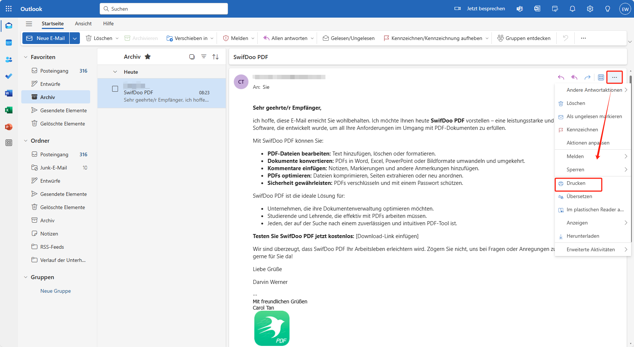Switch to the Ansicht tab

click(83, 23)
